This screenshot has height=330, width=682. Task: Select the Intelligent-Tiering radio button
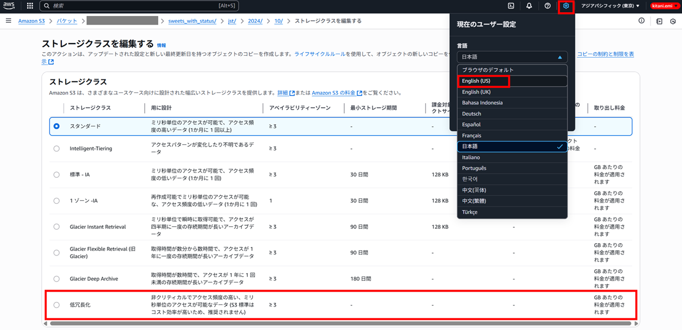point(56,148)
